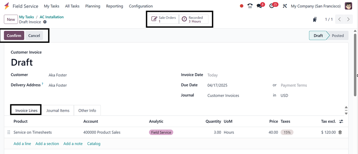Switch to the Journal Items tab
358x154 pixels.
pyautogui.click(x=58, y=110)
